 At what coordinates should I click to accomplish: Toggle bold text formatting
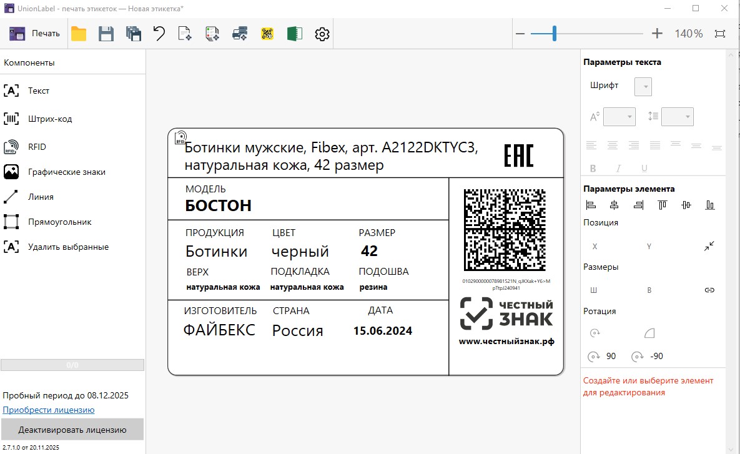[592, 167]
